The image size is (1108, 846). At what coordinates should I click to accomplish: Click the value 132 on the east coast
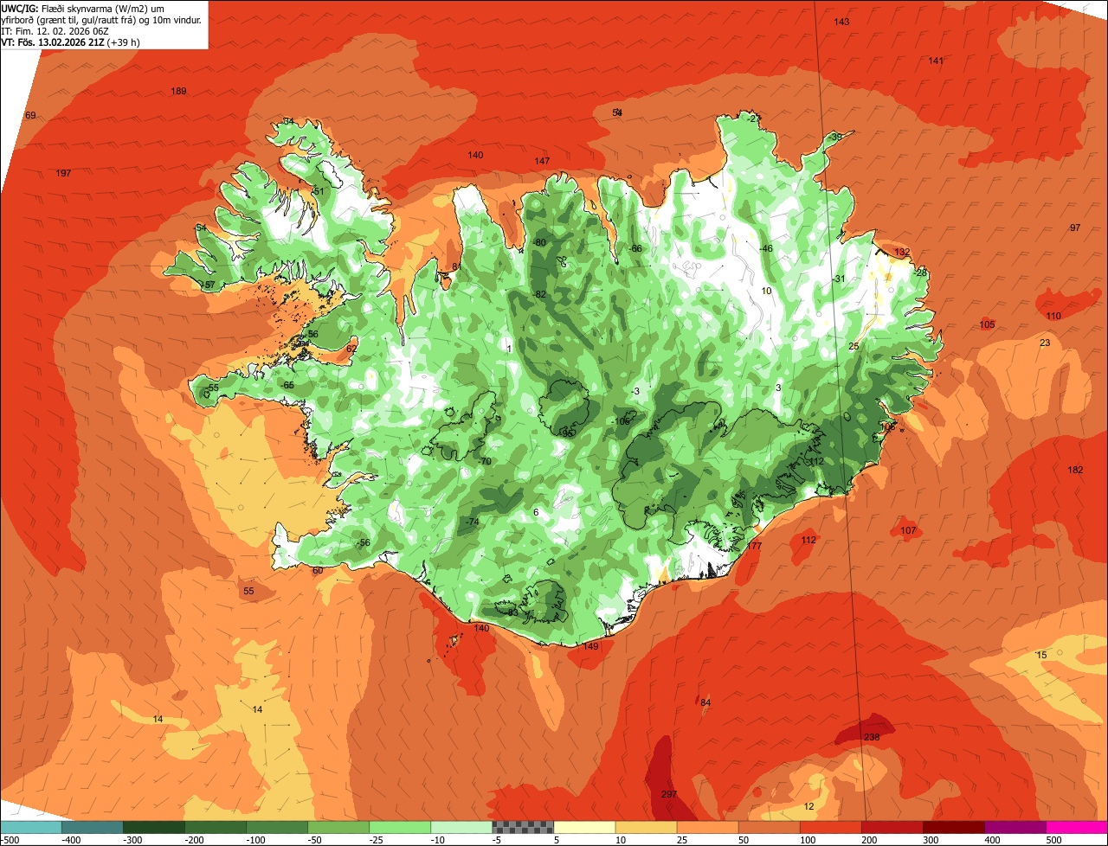point(902,252)
